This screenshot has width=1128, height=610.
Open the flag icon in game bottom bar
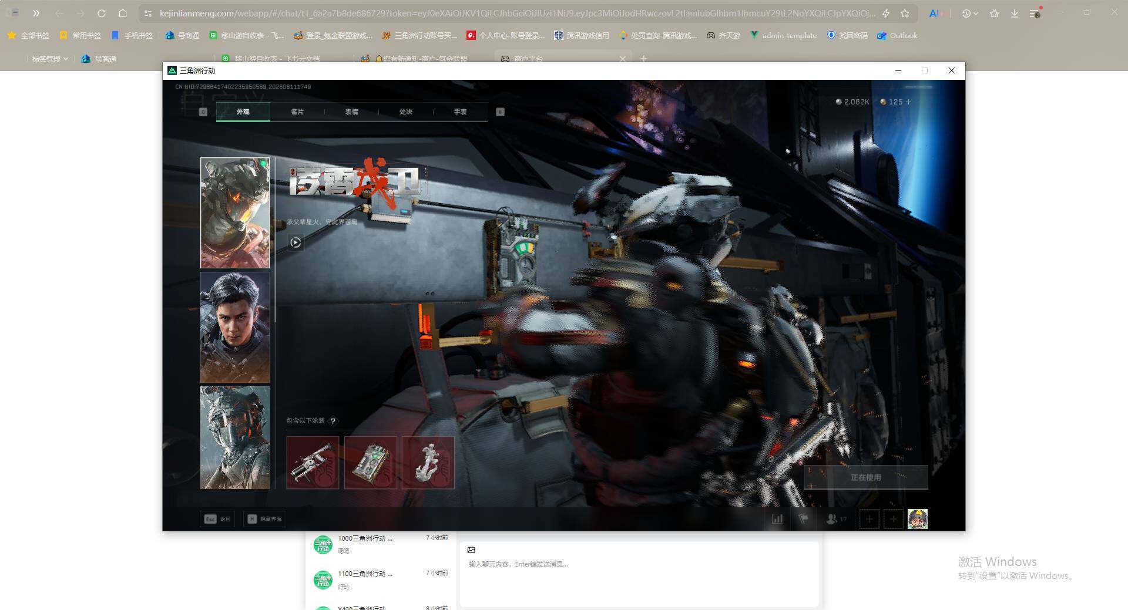point(804,519)
